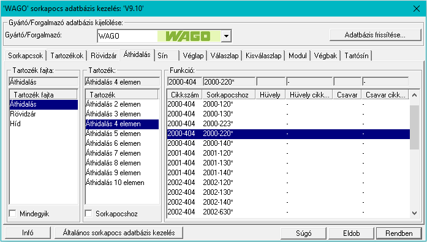Enable the Mindegyik checkbox
This screenshot has height=242, width=427.
[x=12, y=213]
